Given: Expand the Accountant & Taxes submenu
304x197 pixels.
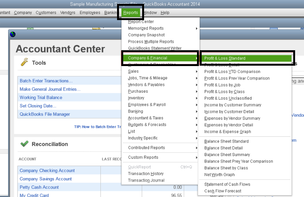Looking at the screenshot, I should (160, 118).
